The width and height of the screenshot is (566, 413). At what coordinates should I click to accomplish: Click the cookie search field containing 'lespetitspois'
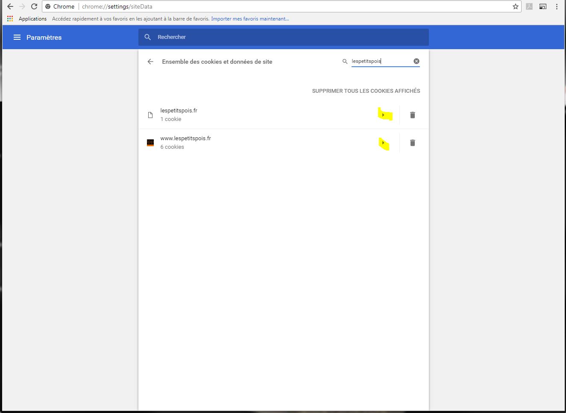click(380, 61)
